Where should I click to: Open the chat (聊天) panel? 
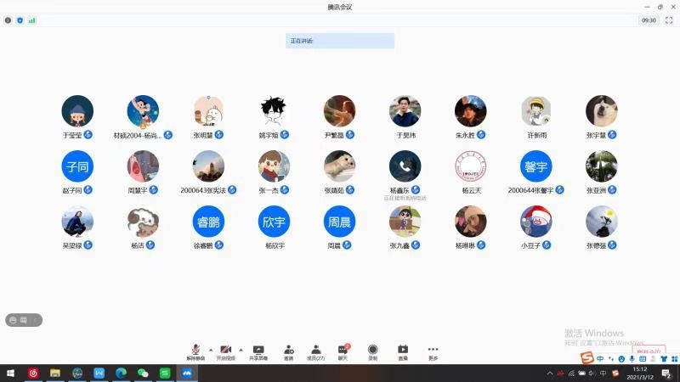coord(343,351)
